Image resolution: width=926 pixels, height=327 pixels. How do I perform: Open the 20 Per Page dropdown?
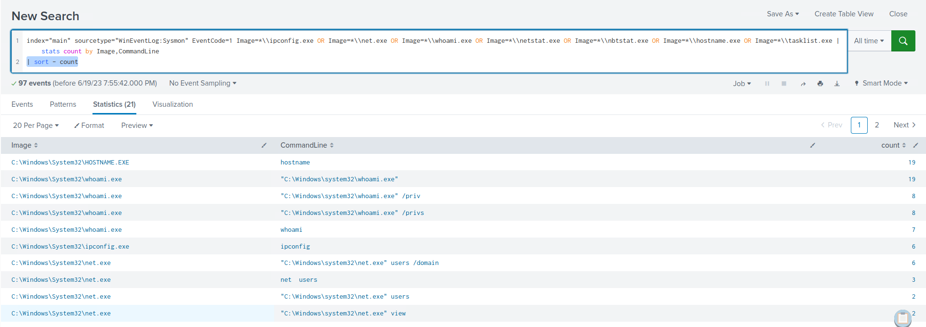coord(36,126)
